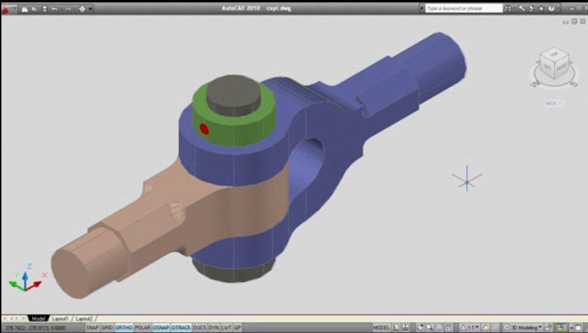Click the MODEL space button in status bar

click(382, 327)
